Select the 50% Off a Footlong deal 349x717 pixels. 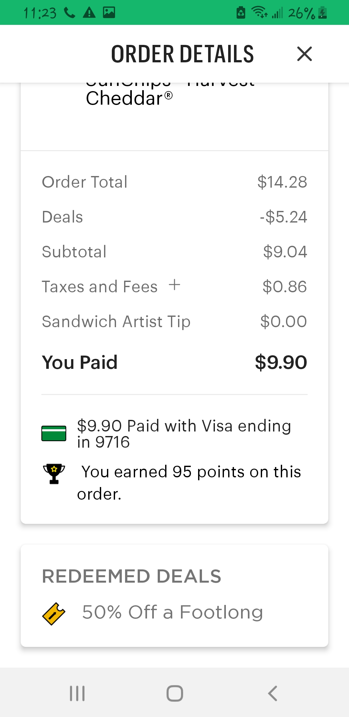point(173,612)
